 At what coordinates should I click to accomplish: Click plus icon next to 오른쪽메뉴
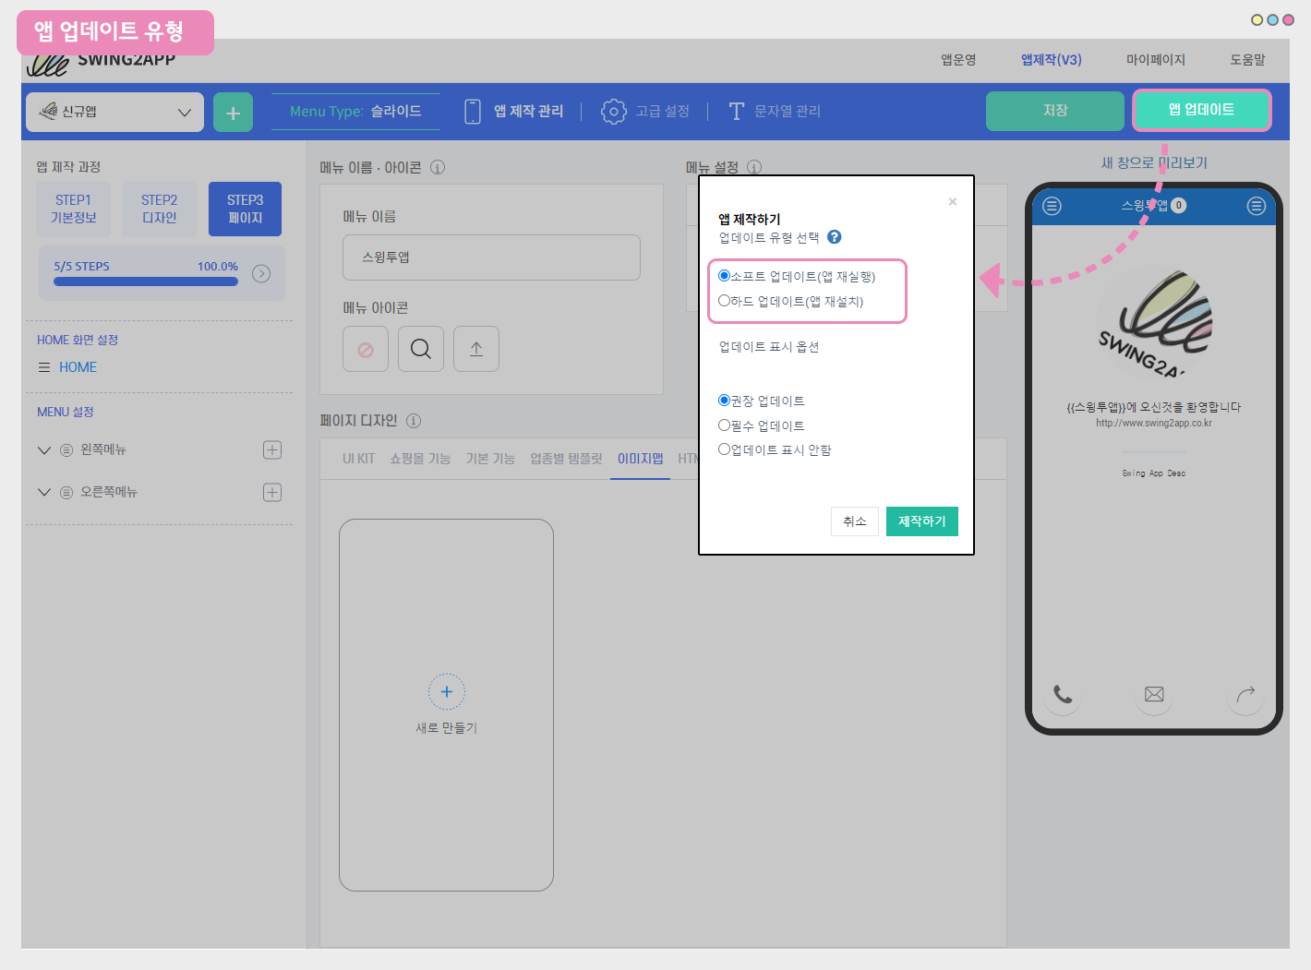click(272, 492)
